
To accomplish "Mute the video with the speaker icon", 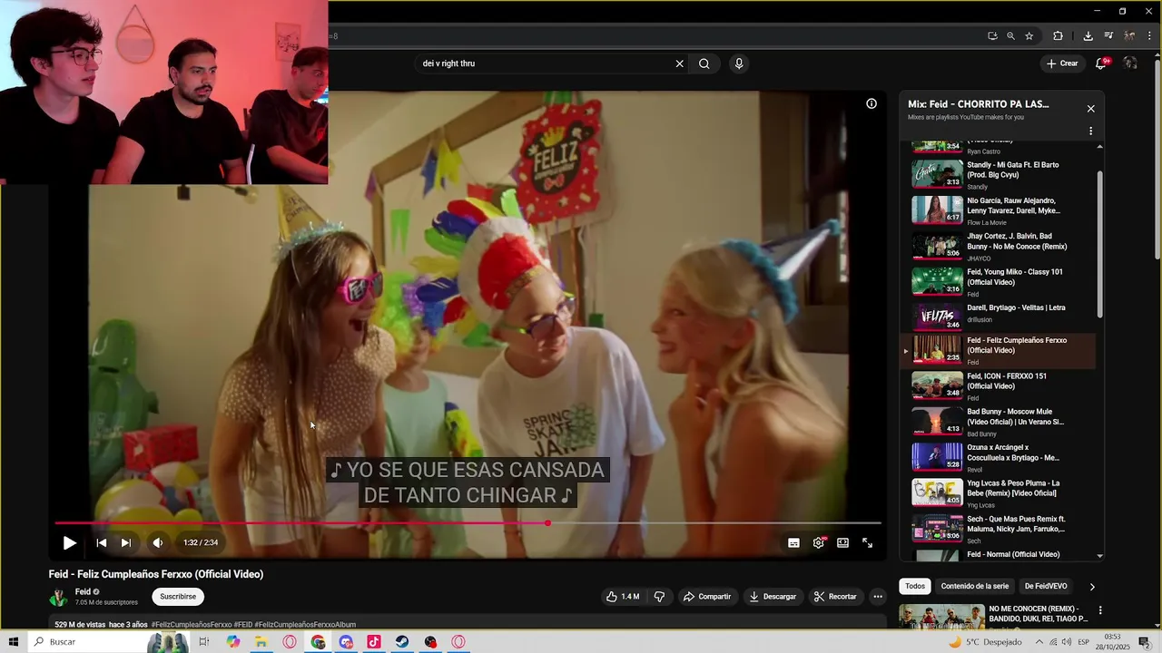I will pyautogui.click(x=158, y=542).
